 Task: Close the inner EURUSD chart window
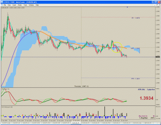point(159,5)
